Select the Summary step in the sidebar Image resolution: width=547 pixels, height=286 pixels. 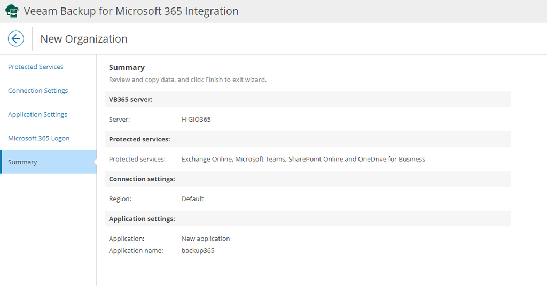[x=22, y=162]
